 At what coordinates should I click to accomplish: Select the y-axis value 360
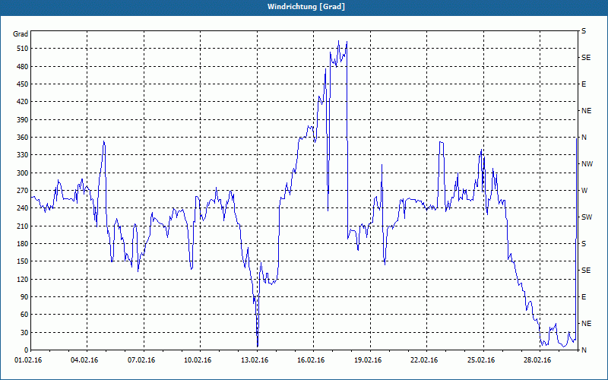(x=24, y=138)
